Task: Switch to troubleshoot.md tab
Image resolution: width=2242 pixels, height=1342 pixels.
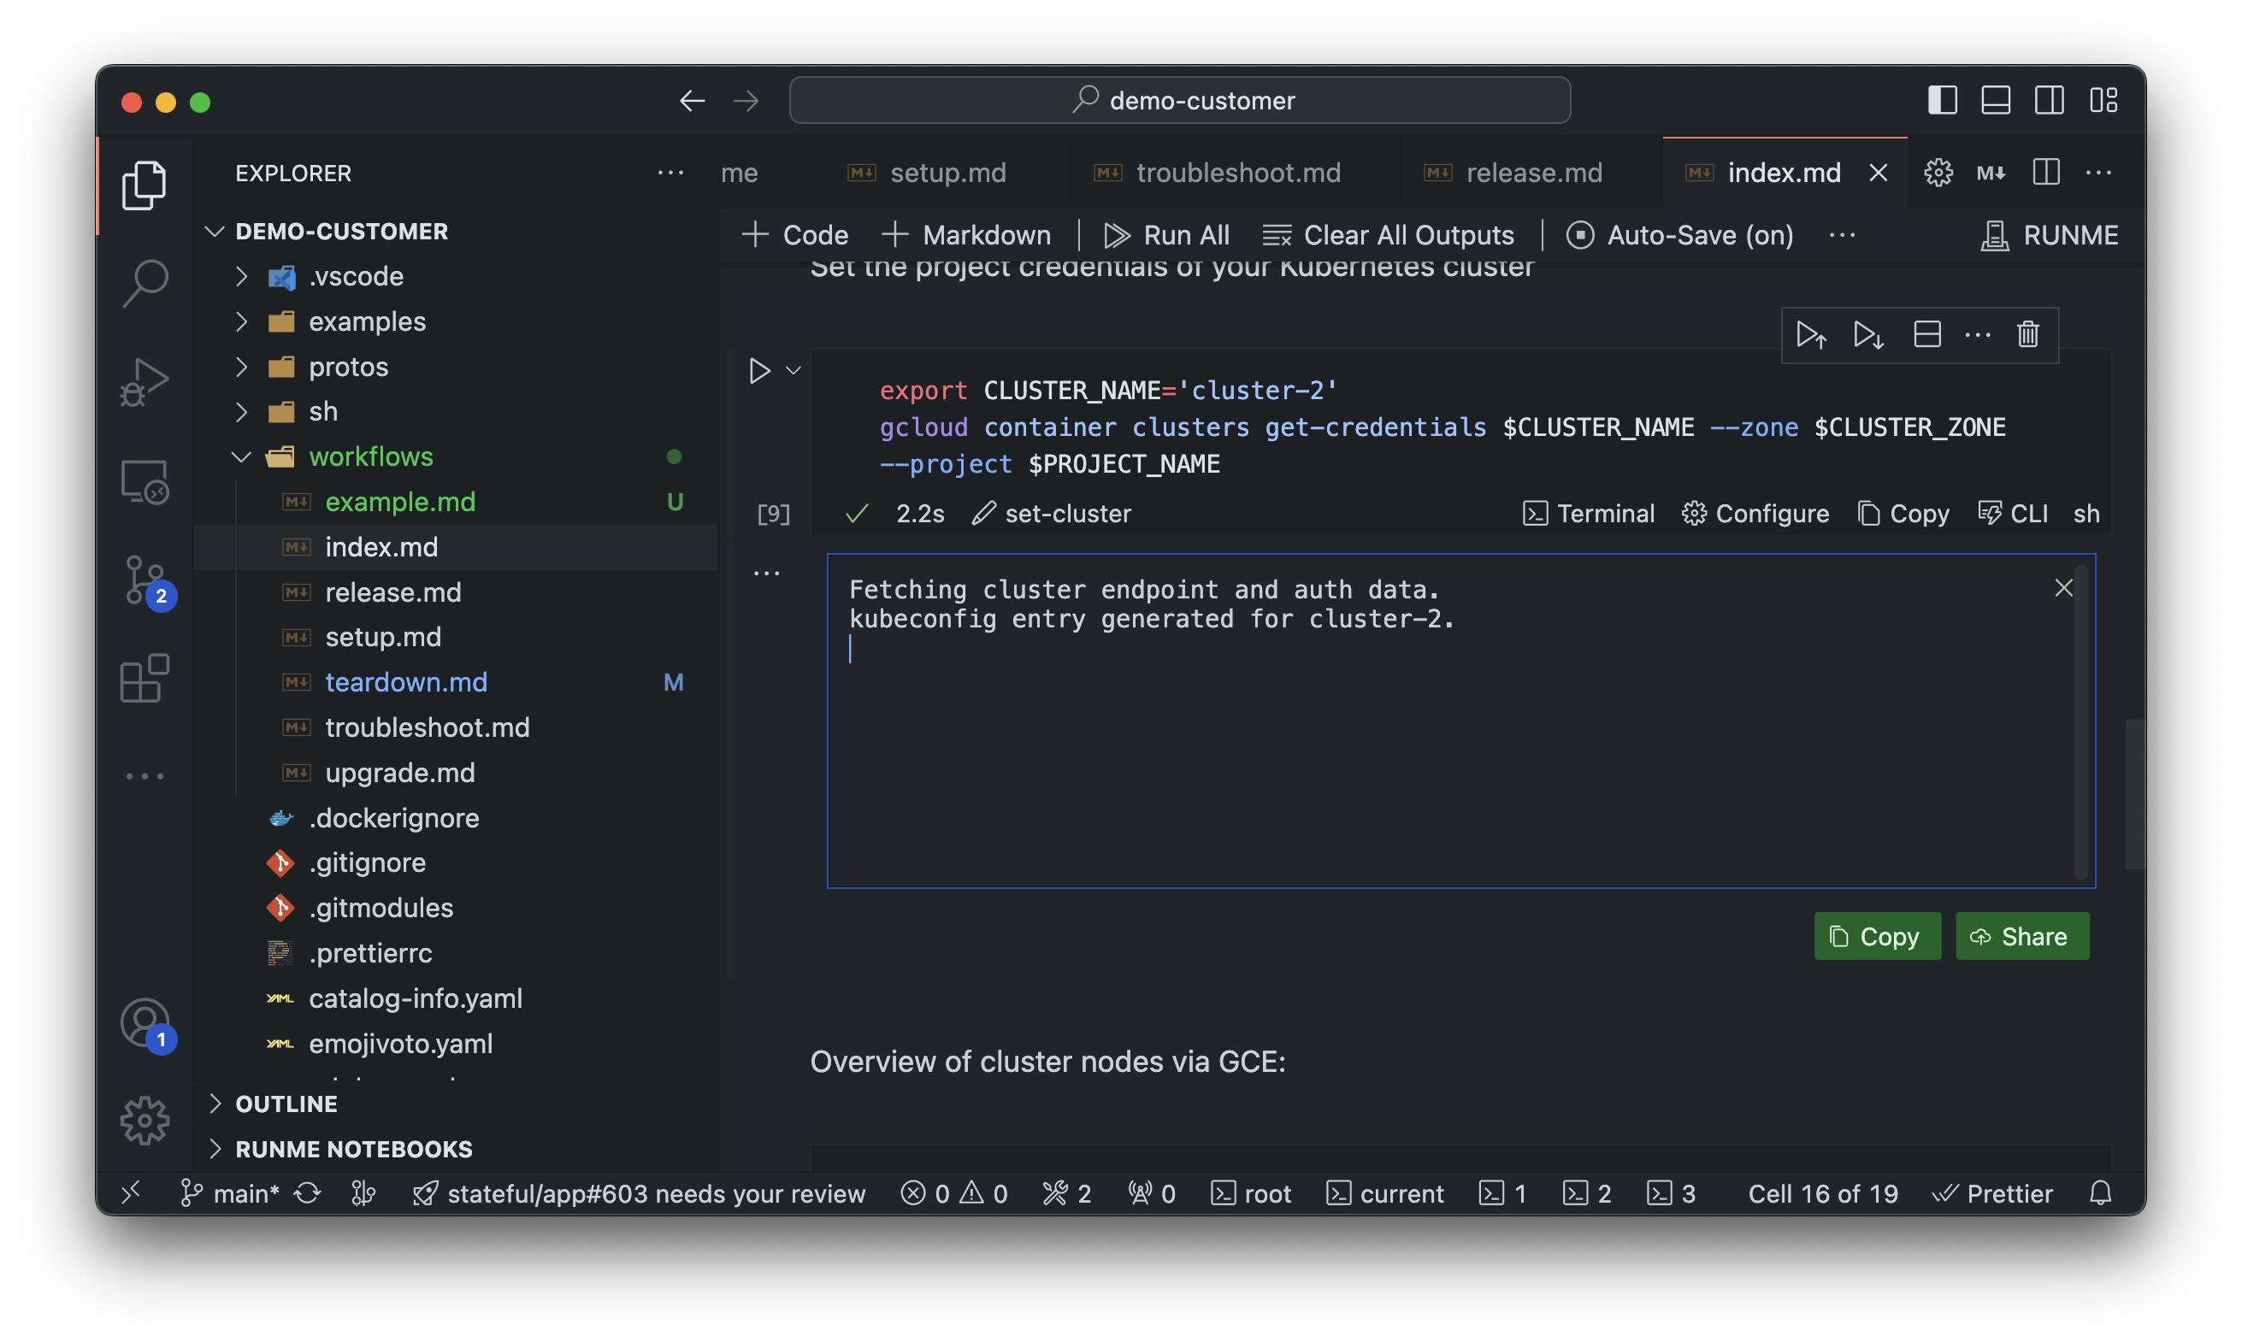Action: pos(1236,173)
